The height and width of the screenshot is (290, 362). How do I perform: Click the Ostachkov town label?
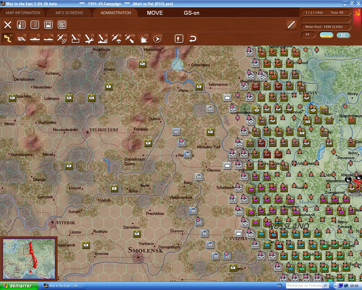pyautogui.click(x=201, y=65)
